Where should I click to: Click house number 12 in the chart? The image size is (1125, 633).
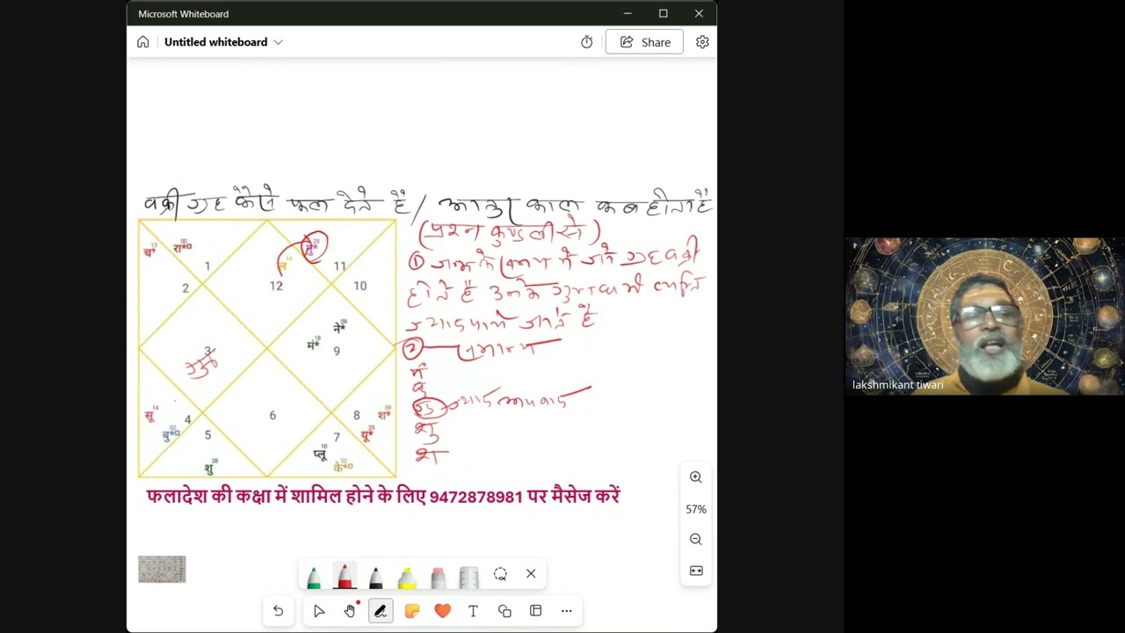click(276, 286)
